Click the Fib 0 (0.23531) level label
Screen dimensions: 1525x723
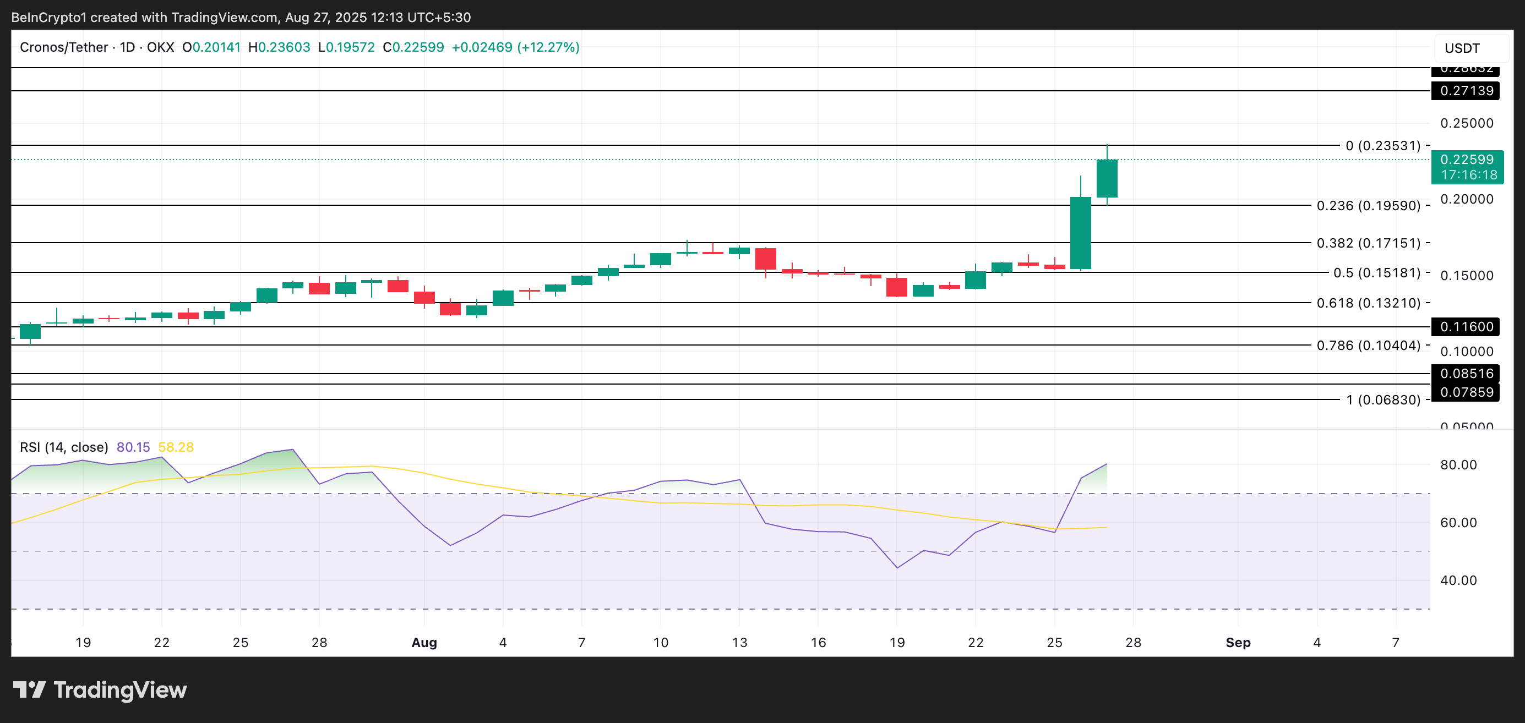[1383, 146]
